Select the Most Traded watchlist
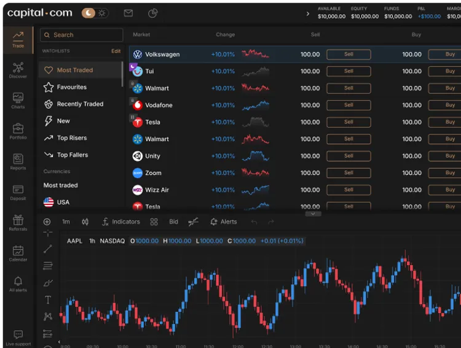The width and height of the screenshot is (461, 348). click(x=81, y=70)
